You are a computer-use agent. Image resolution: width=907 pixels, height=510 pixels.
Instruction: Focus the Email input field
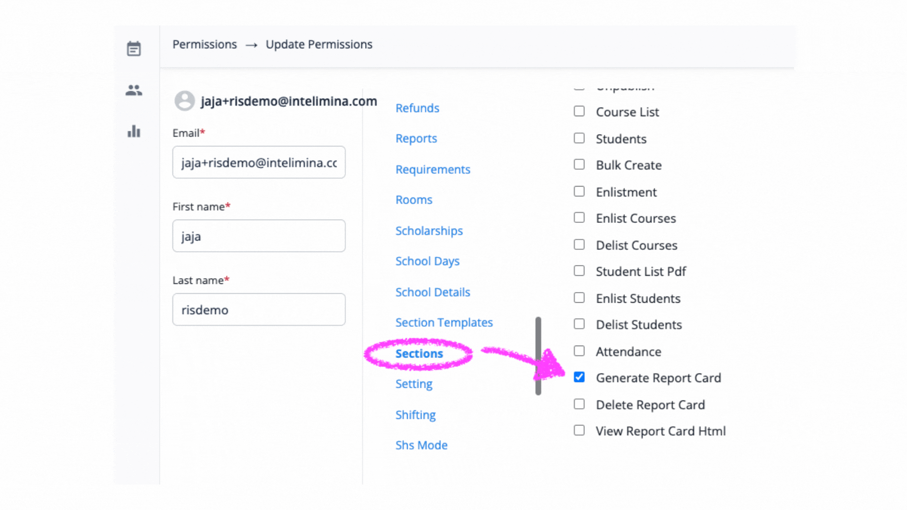click(258, 162)
